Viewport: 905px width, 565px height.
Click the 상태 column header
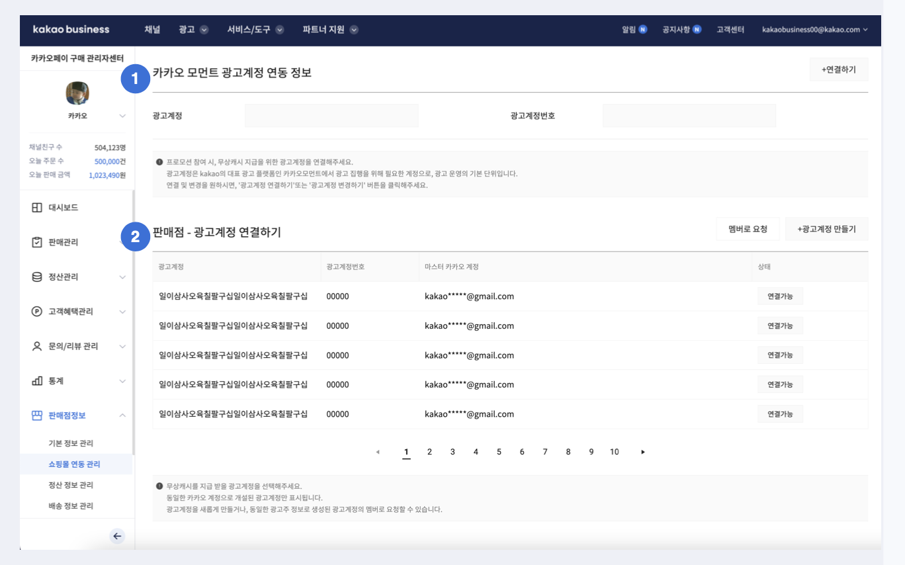(x=764, y=267)
